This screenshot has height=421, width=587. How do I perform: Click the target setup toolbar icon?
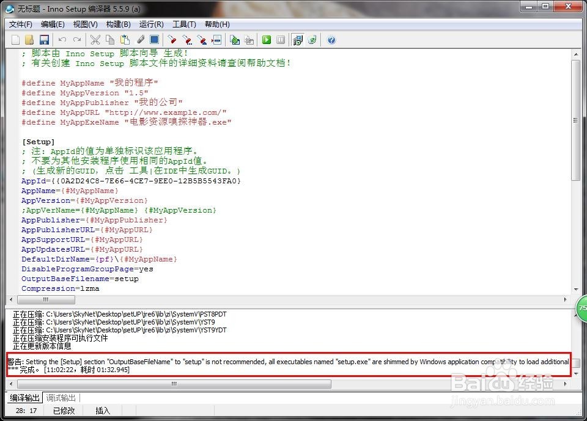[298, 40]
